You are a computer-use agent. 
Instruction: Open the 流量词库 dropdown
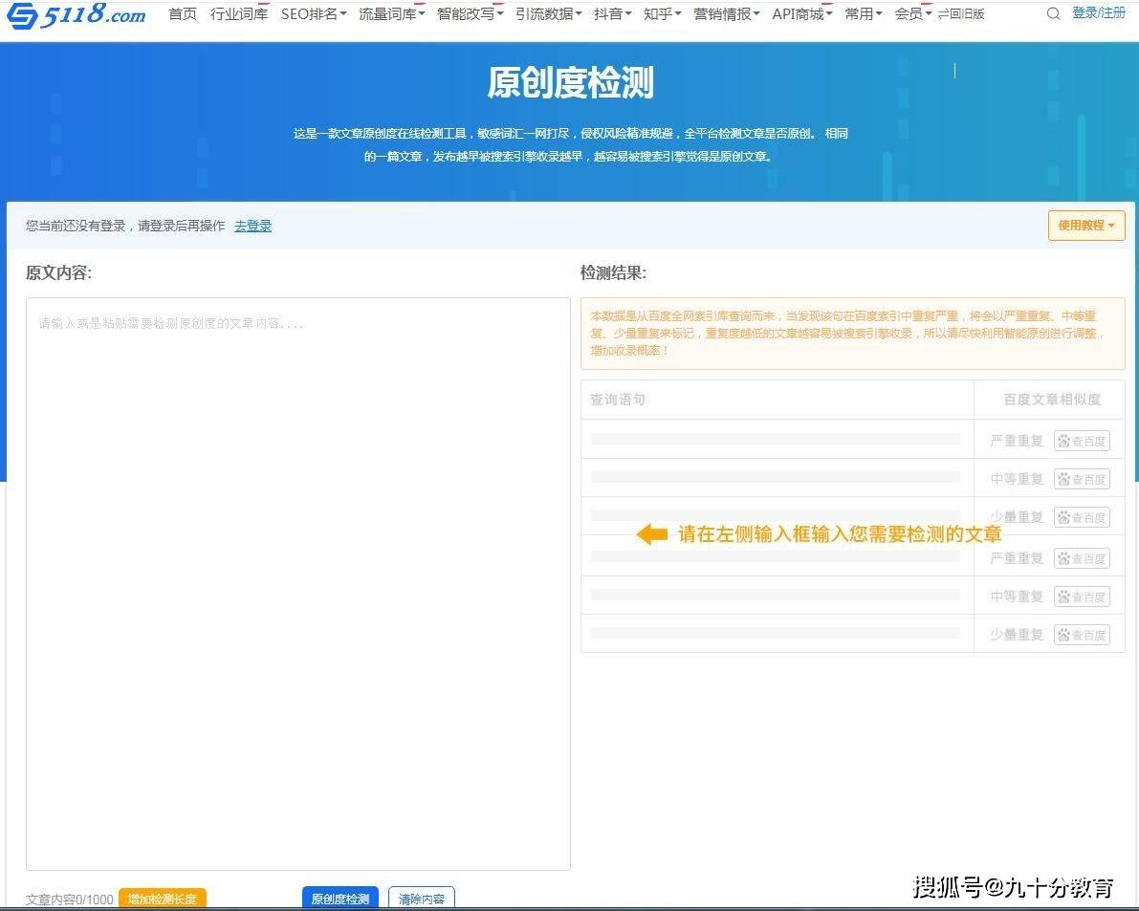coord(391,14)
